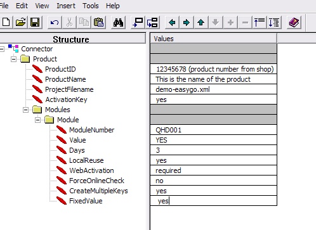Click the tree structure toolbar icon

click(x=152, y=22)
